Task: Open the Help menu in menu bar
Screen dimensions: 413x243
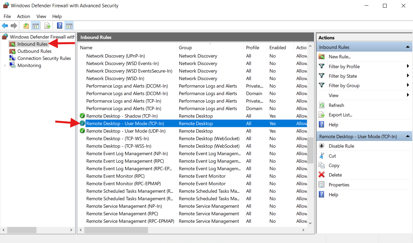Action: [57, 16]
